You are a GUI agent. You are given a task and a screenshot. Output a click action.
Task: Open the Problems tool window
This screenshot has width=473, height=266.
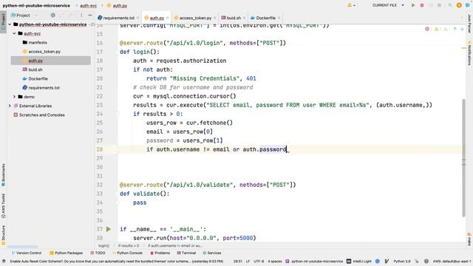[x=160, y=253]
